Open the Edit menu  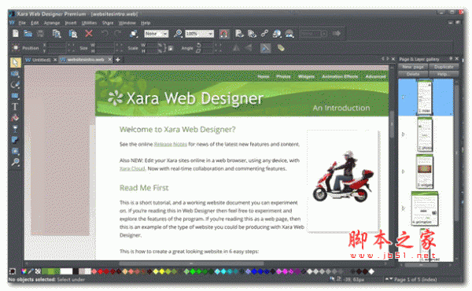(x=35, y=23)
